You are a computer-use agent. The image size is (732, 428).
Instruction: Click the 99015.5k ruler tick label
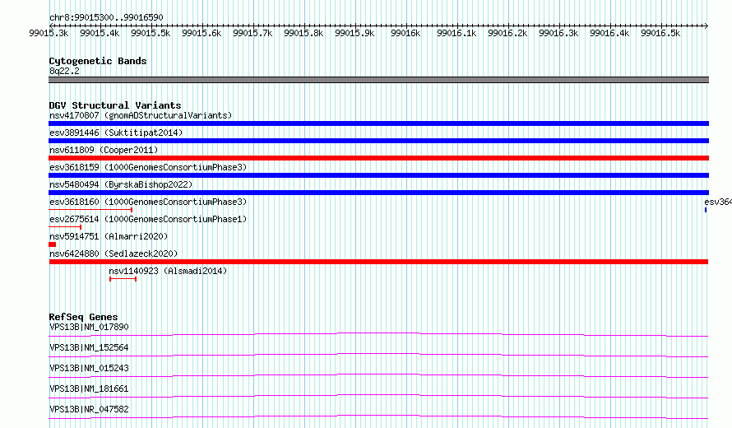pyautogui.click(x=151, y=33)
